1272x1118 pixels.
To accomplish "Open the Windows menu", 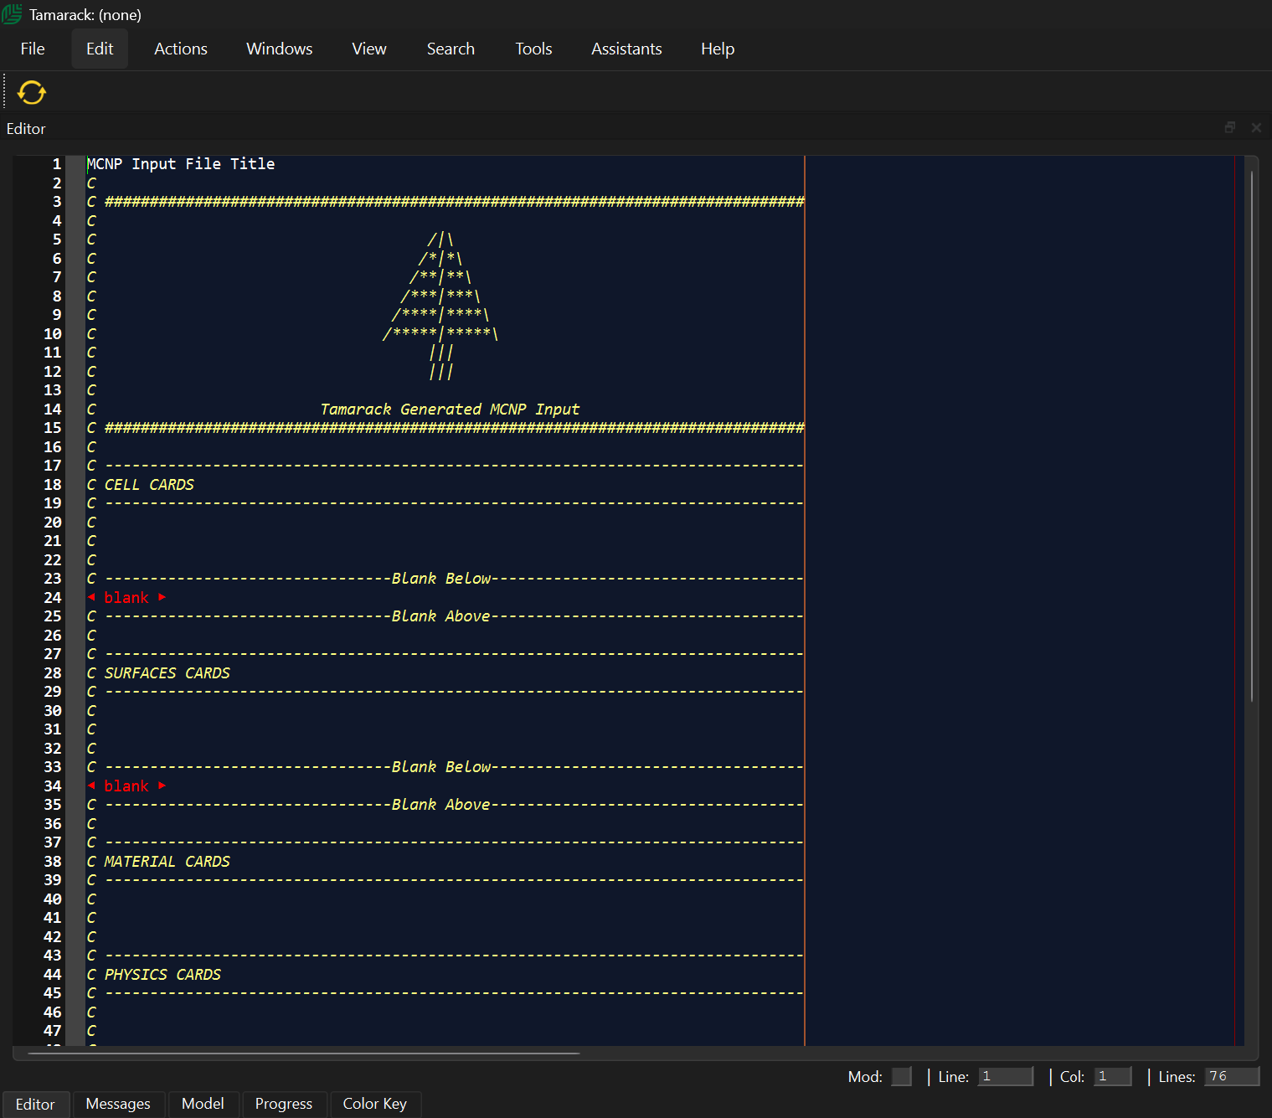I will (280, 49).
